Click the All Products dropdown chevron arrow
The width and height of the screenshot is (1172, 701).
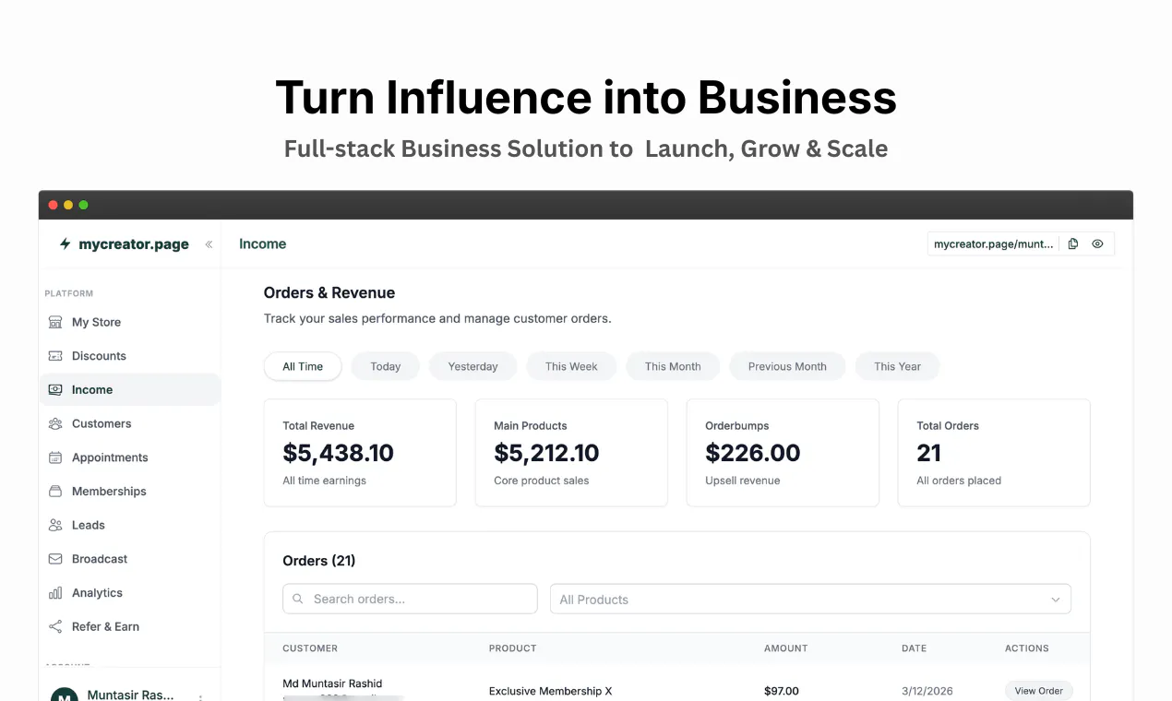pos(1056,600)
